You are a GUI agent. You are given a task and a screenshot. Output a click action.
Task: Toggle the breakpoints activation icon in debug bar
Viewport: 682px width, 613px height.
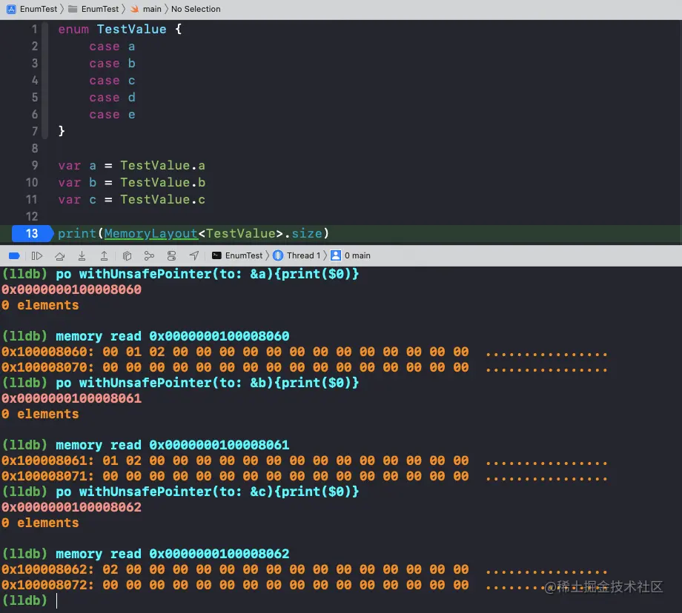point(14,255)
